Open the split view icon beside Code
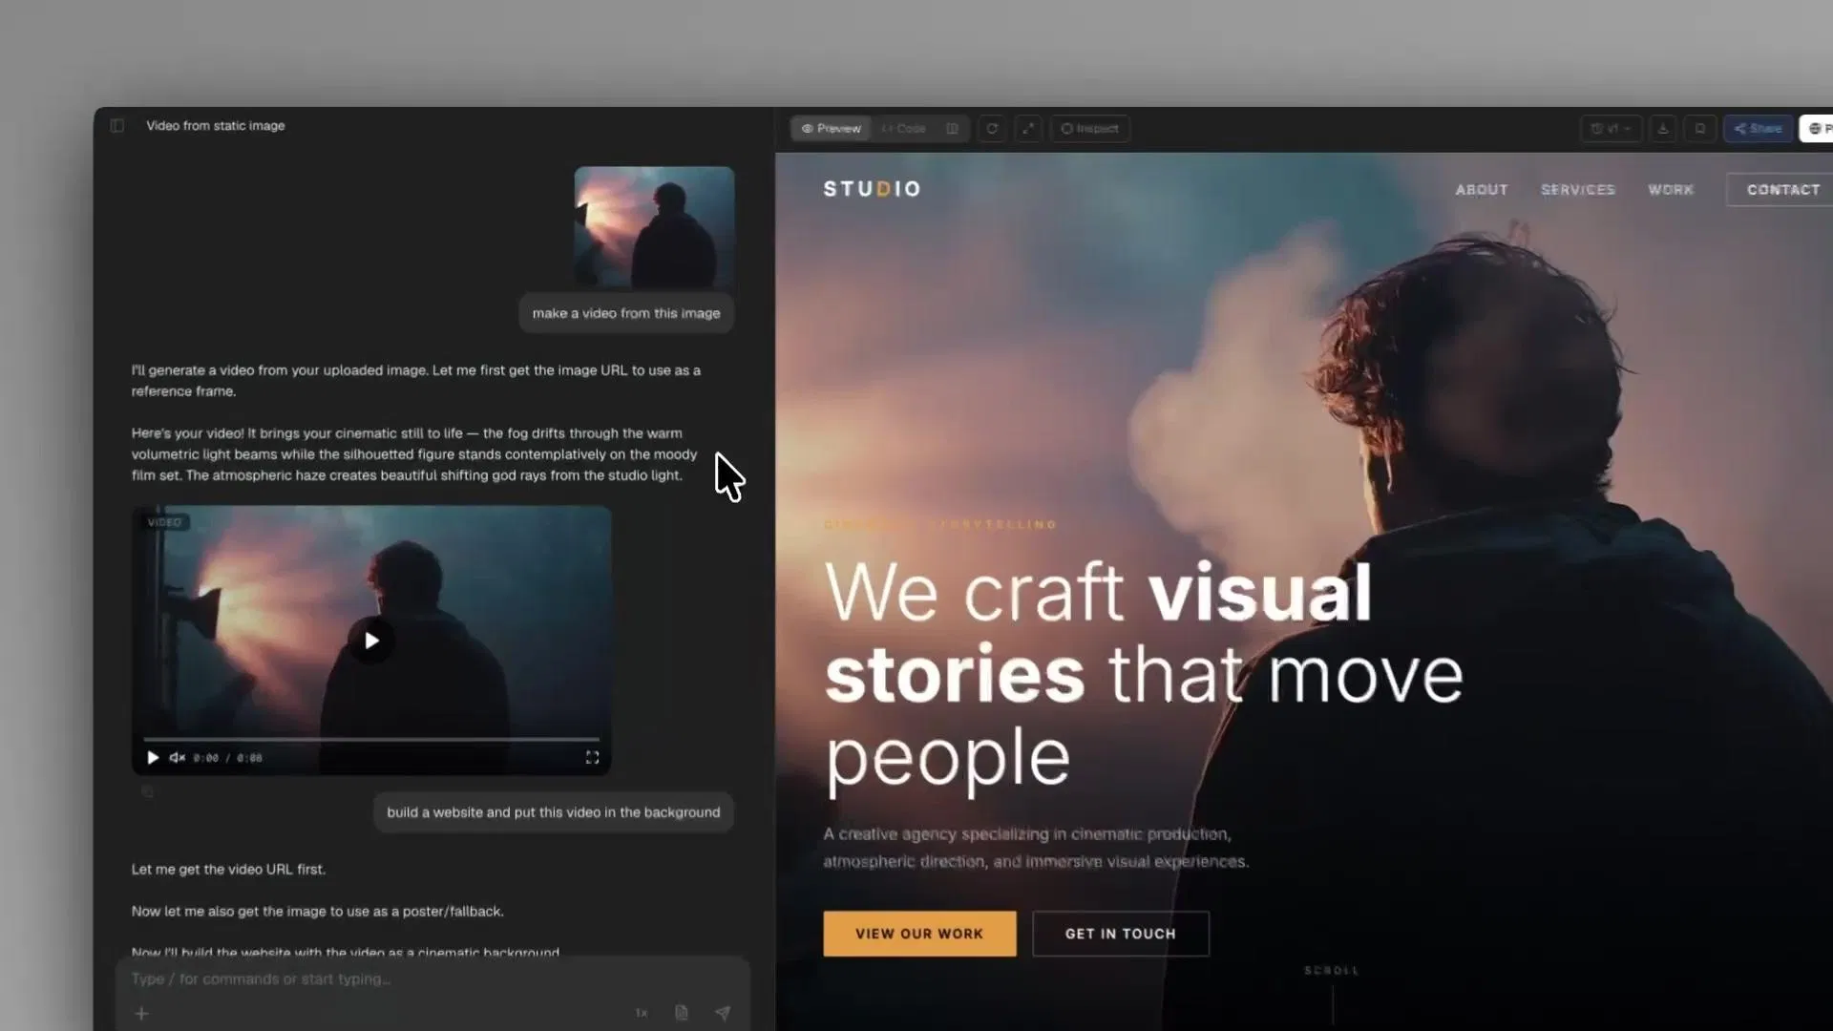The image size is (1833, 1031). click(952, 129)
